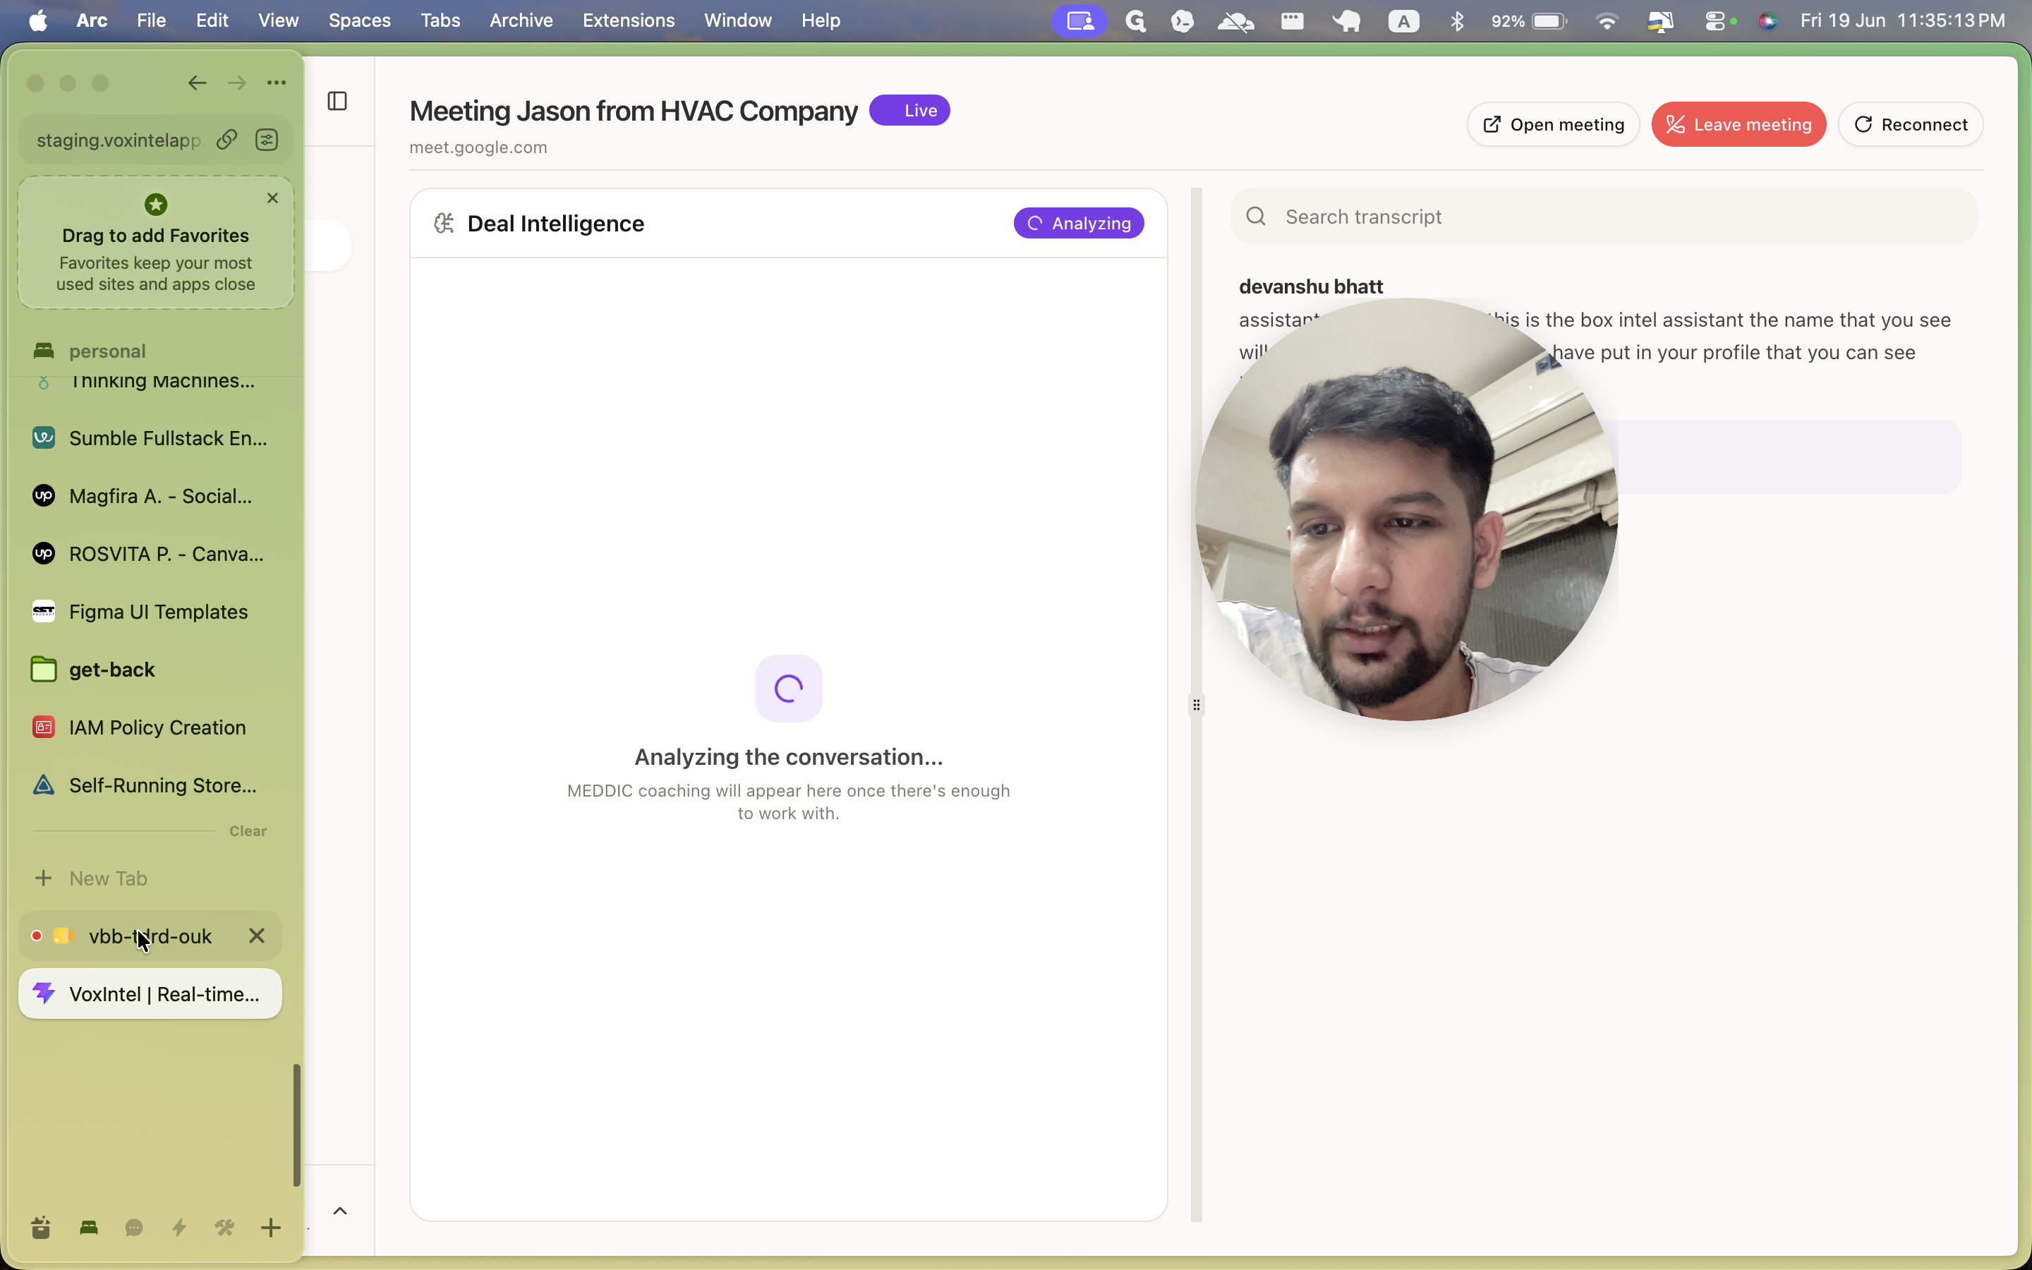The image size is (2032, 1270).
Task: Toggle the app sidebar panel icon
Action: click(x=337, y=101)
